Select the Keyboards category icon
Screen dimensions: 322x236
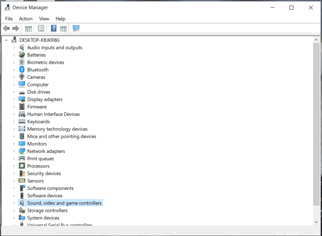(22, 121)
